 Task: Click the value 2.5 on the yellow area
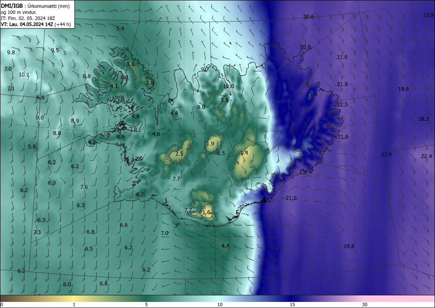tap(180, 154)
